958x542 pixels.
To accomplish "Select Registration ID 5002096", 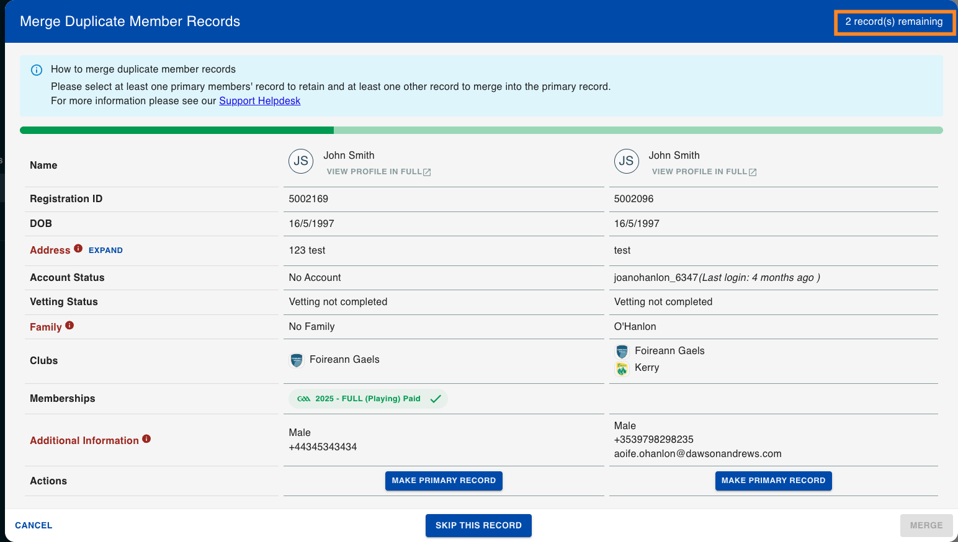I will pos(633,199).
